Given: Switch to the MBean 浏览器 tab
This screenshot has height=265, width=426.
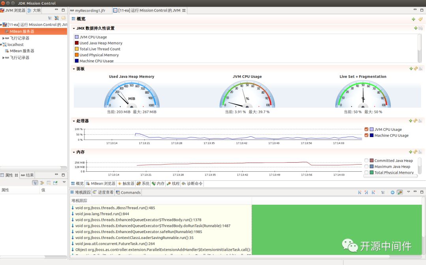Looking at the screenshot, I should [x=100, y=183].
